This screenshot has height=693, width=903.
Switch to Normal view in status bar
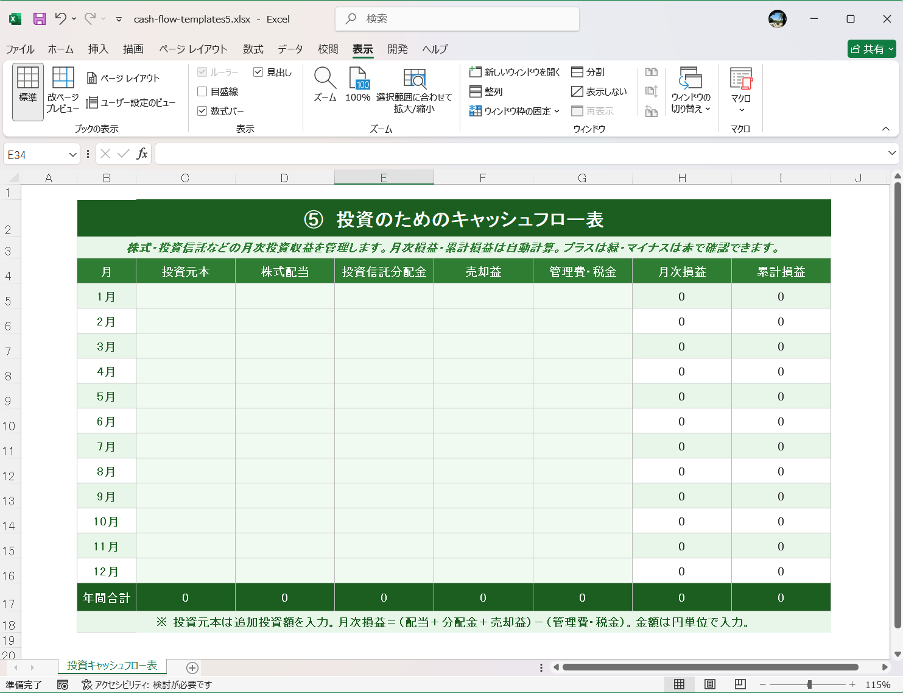pyautogui.click(x=679, y=684)
